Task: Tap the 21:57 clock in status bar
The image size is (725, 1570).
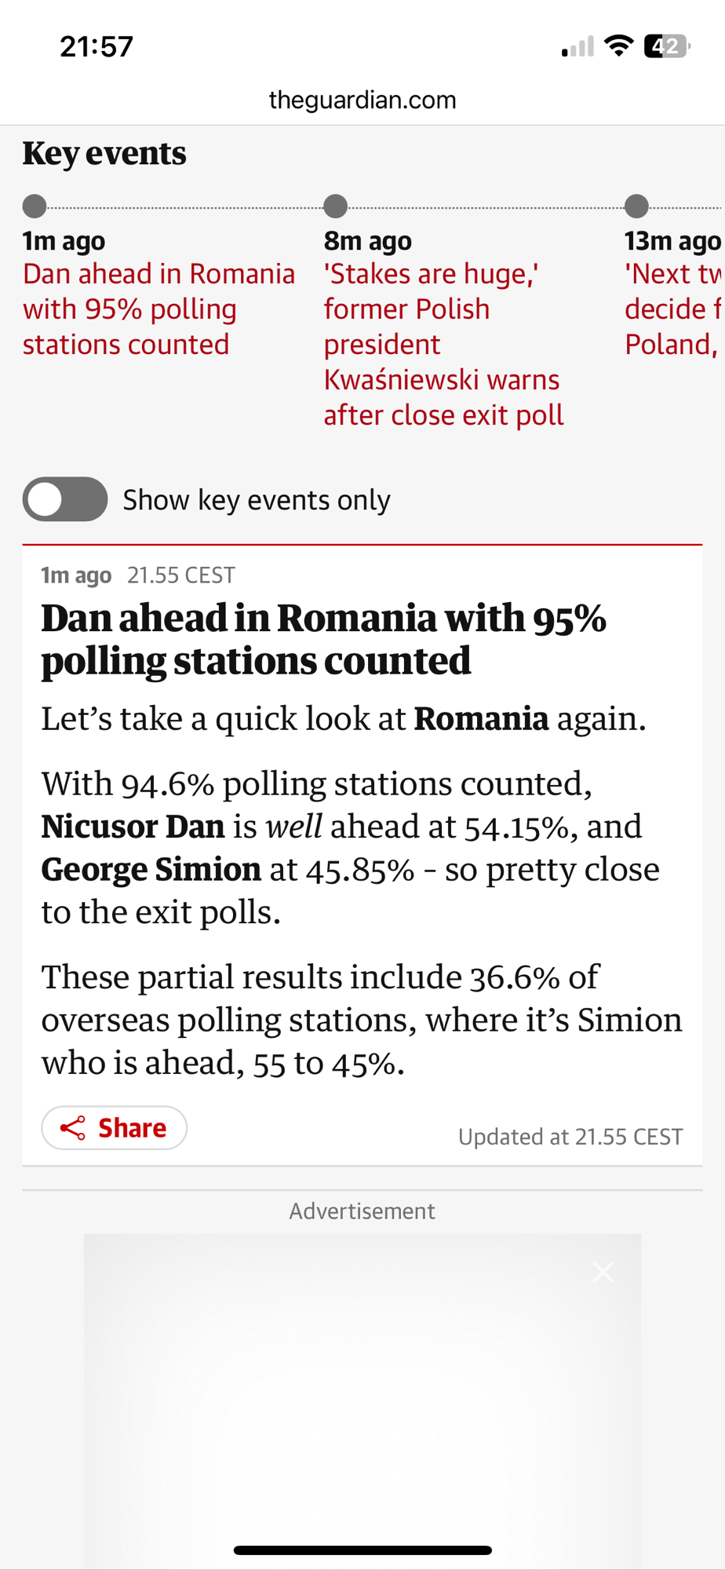Action: 97,46
